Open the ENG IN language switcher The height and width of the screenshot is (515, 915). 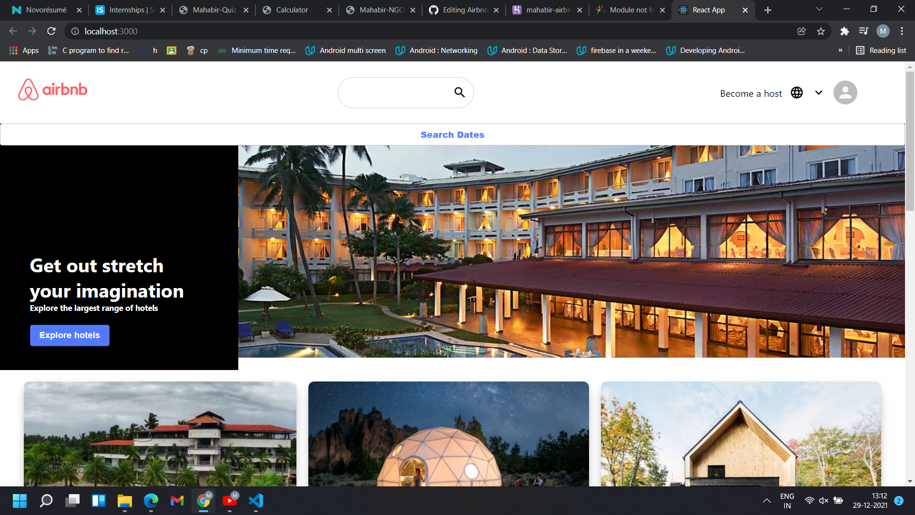[787, 501]
